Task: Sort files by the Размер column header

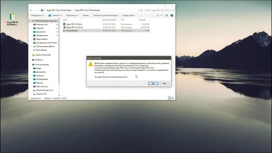Action: coord(142,20)
